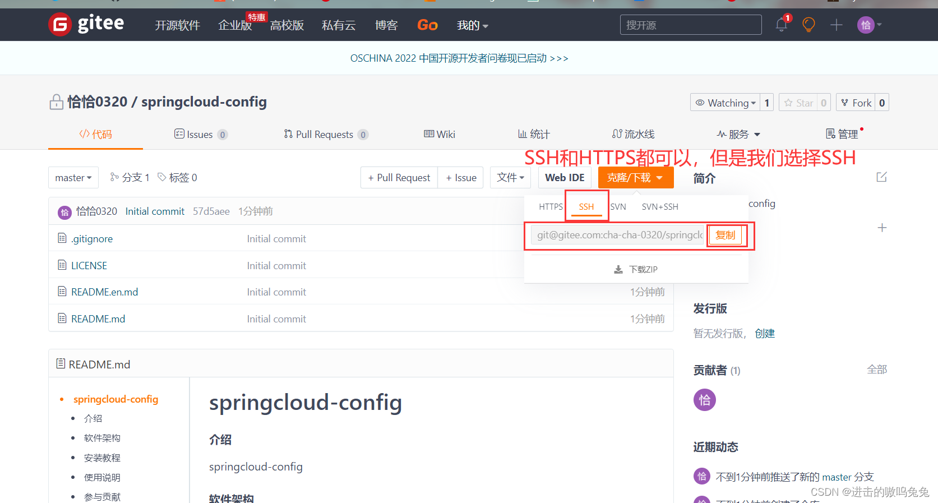
Task: Click the + Pull Request button
Action: [x=399, y=177]
